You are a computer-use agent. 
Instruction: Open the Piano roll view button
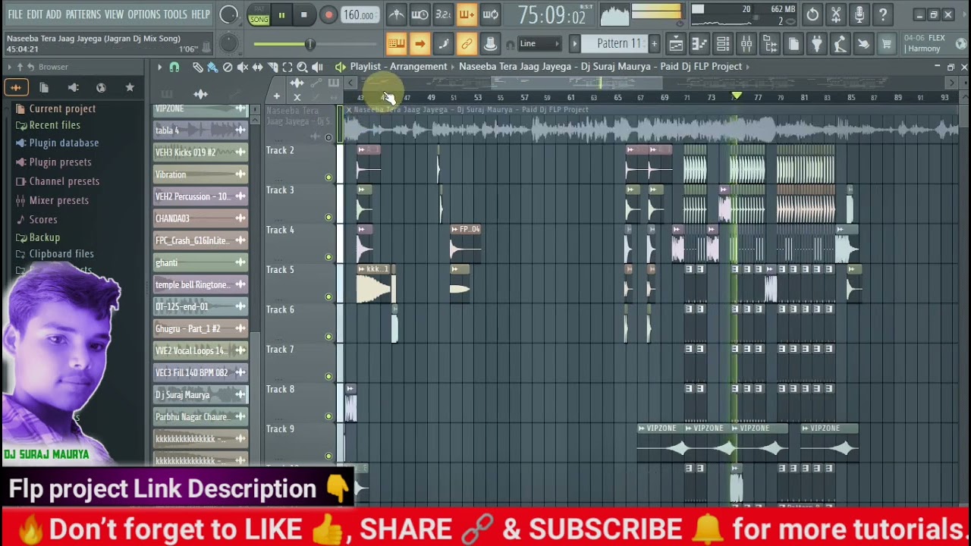click(699, 44)
